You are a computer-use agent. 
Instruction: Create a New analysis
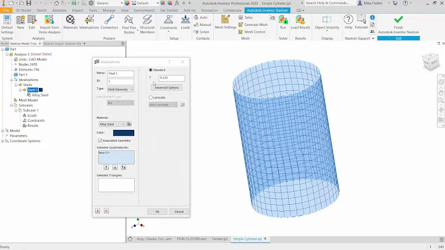(x=20, y=22)
